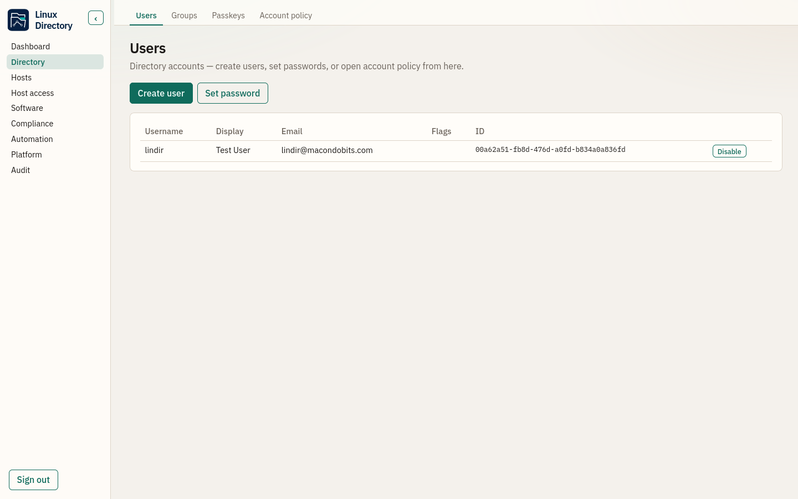798x499 pixels.
Task: Open the Compliance section
Action: pos(55,124)
